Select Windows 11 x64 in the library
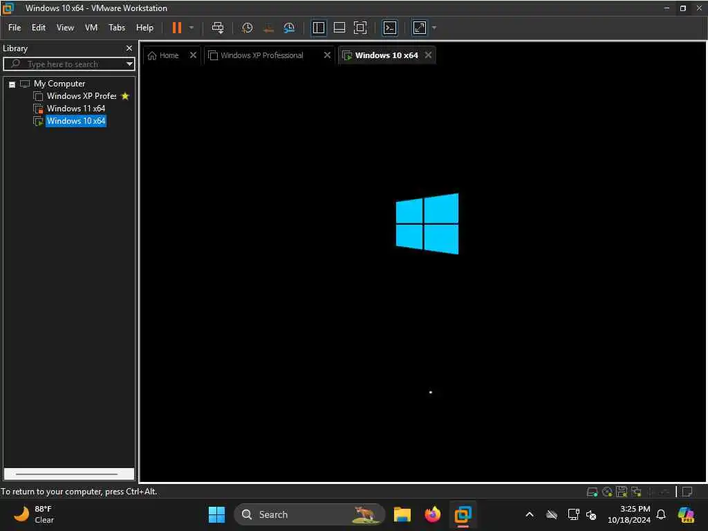Image resolution: width=708 pixels, height=531 pixels. tap(76, 109)
